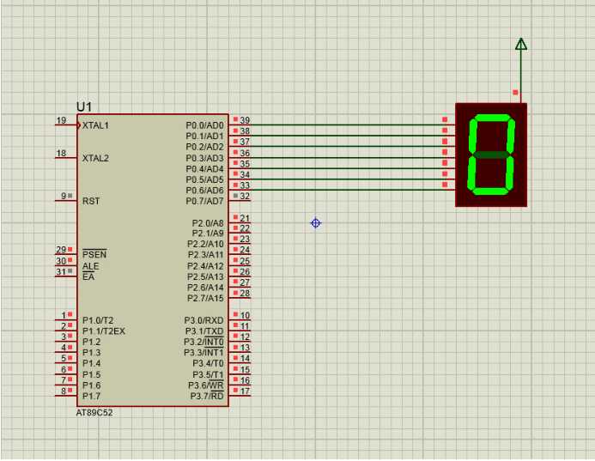
Task: Click the XTAL1 pin label
Action: 95,125
